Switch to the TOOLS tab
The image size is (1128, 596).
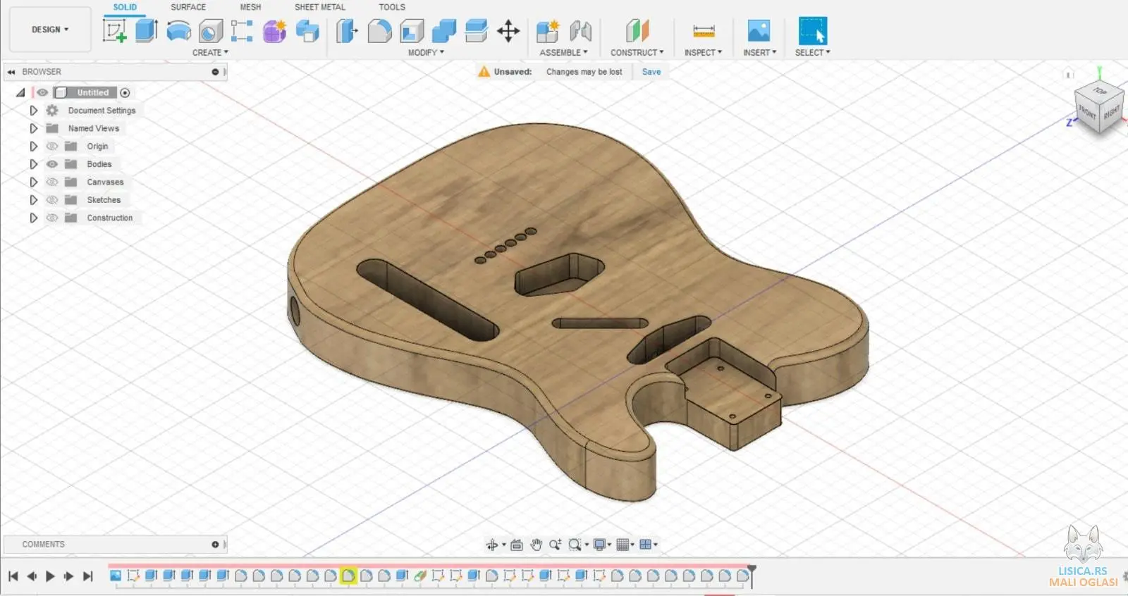(x=392, y=7)
